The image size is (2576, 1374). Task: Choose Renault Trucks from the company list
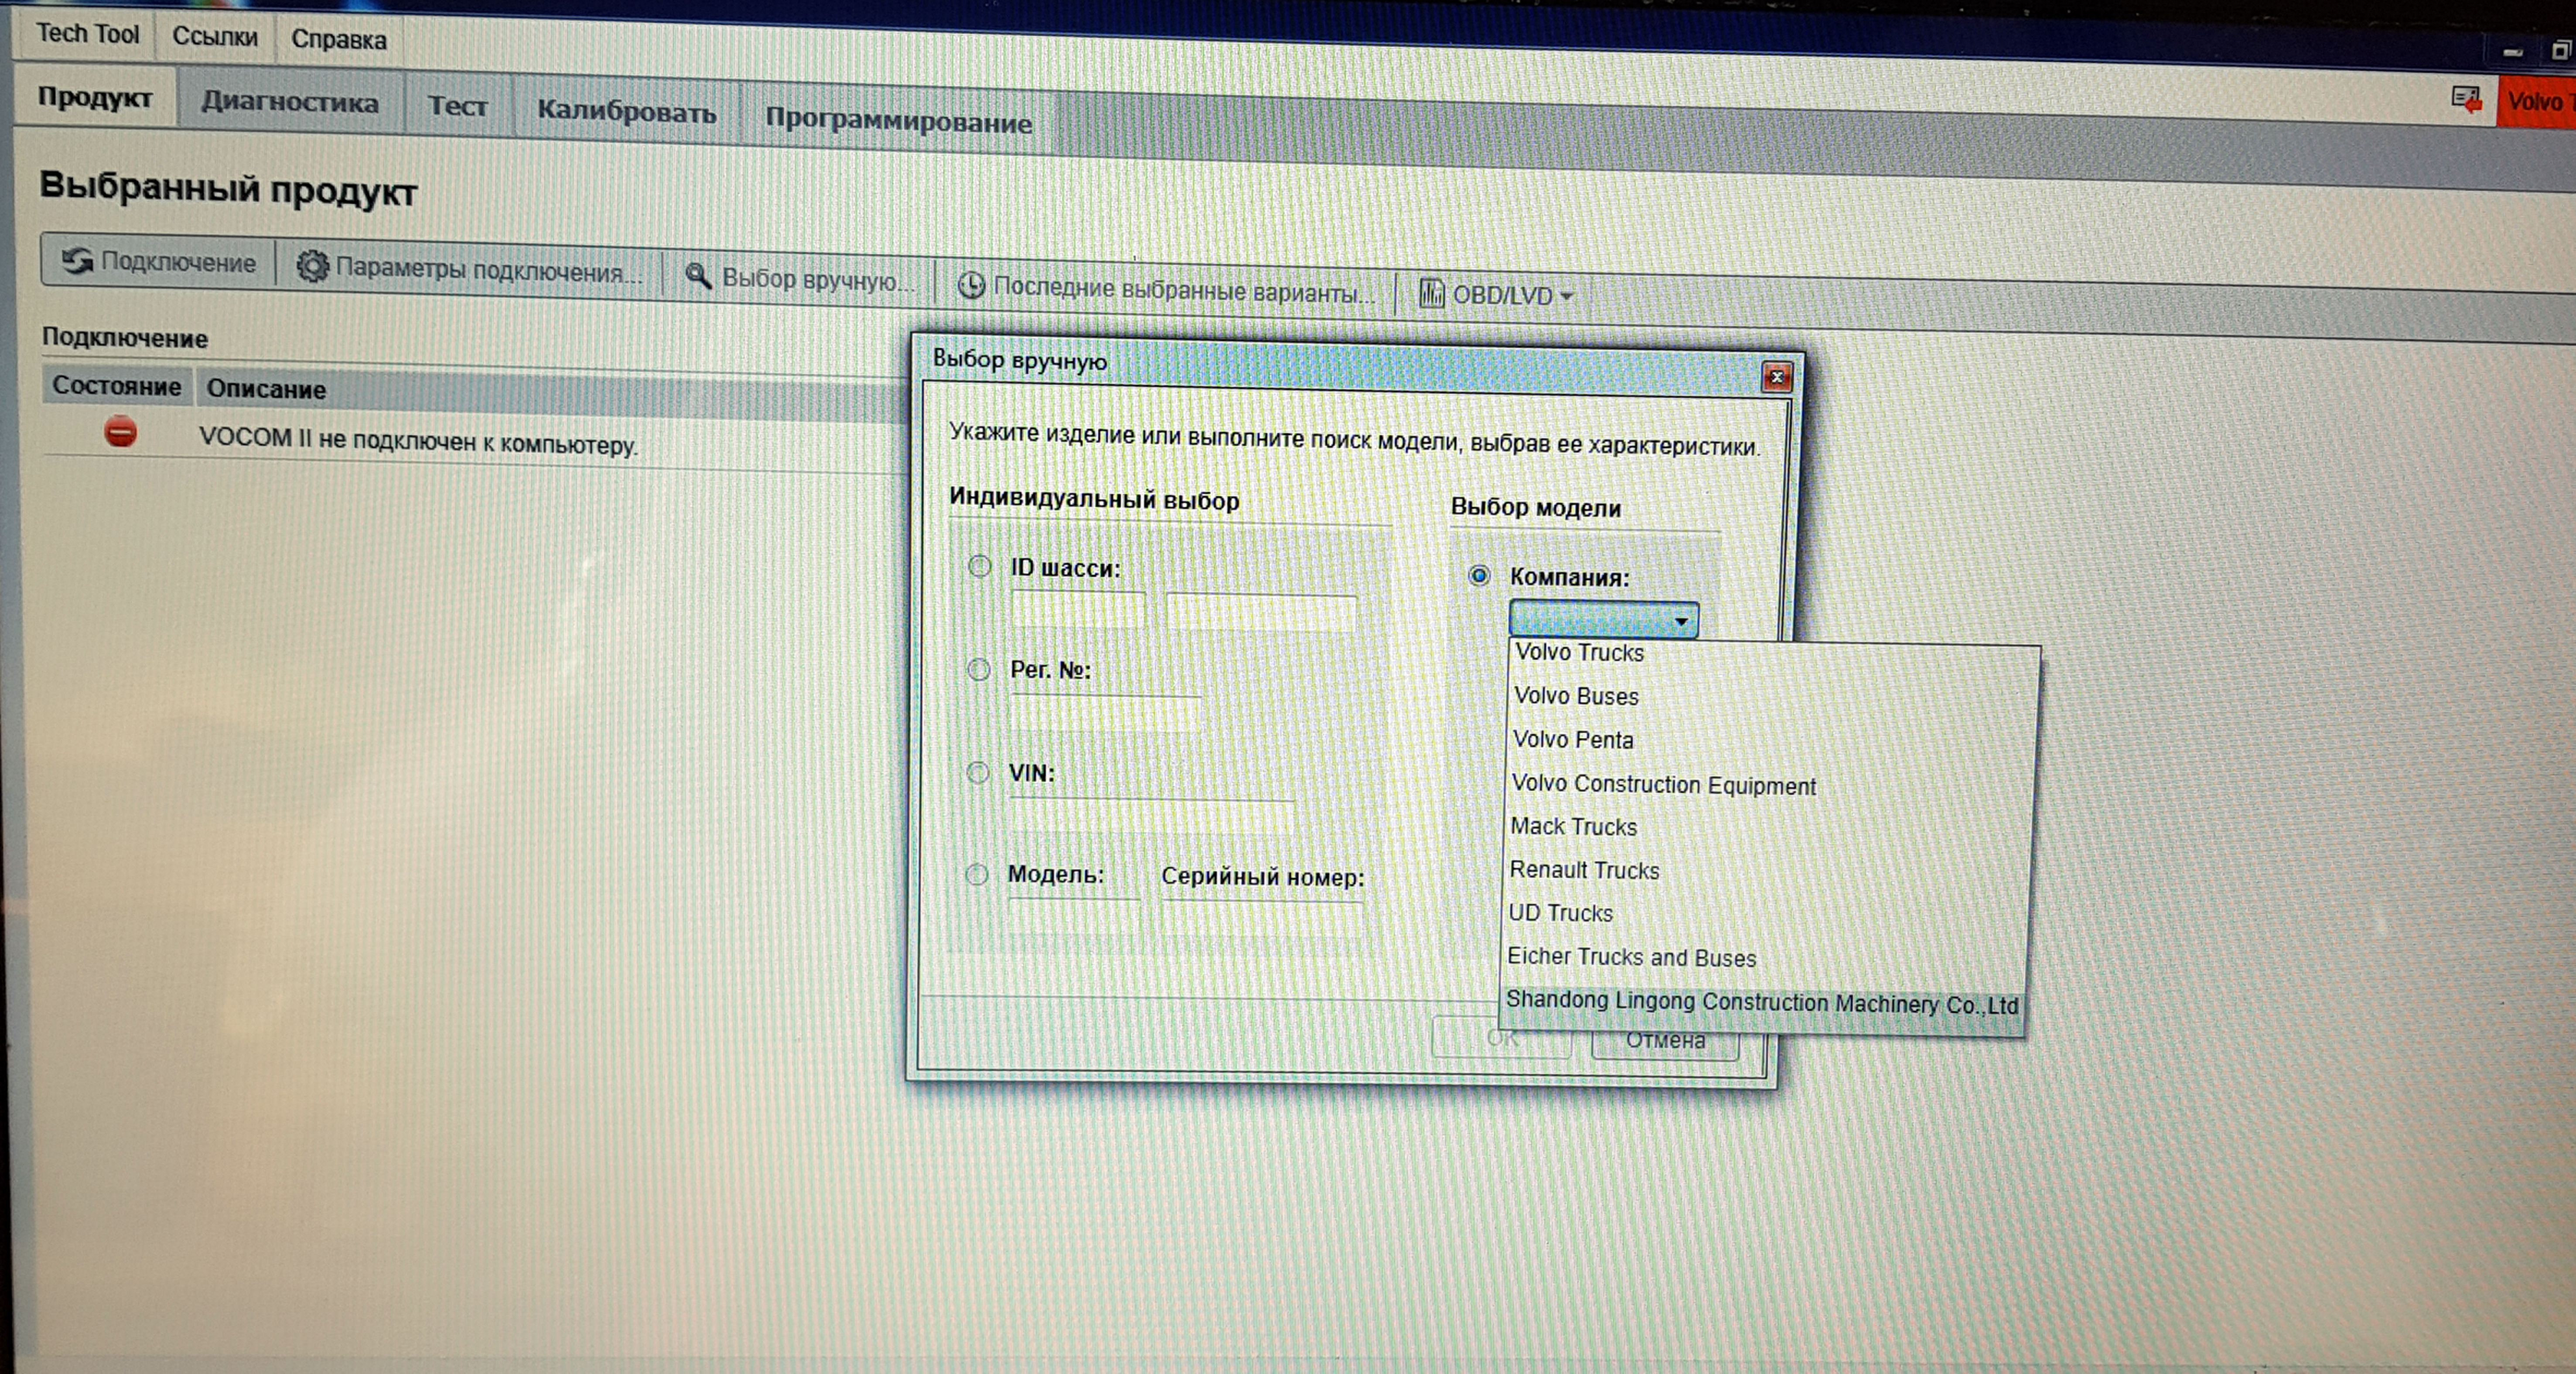[1584, 870]
